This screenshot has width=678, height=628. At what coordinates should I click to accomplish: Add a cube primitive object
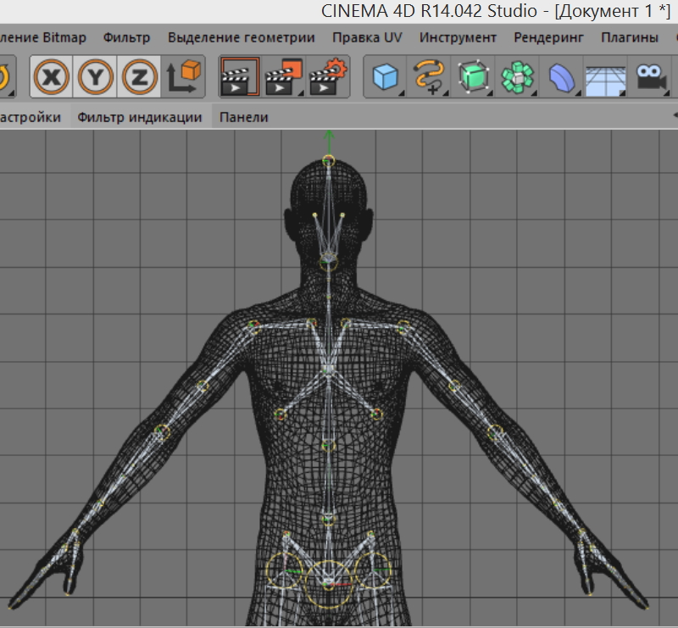[x=386, y=77]
